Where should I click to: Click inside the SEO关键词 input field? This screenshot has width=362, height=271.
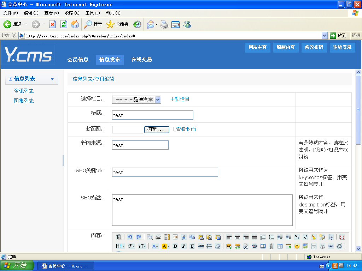(165, 172)
